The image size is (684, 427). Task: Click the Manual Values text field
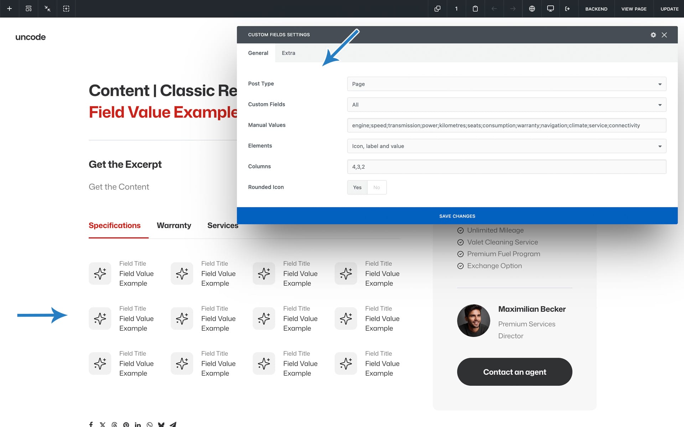pyautogui.click(x=507, y=126)
